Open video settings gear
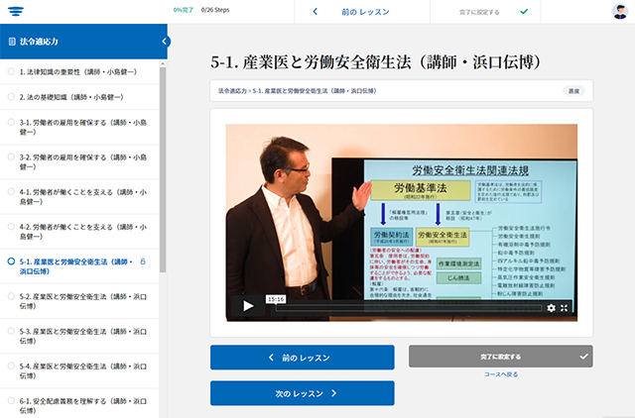635x418 pixels. (552, 308)
